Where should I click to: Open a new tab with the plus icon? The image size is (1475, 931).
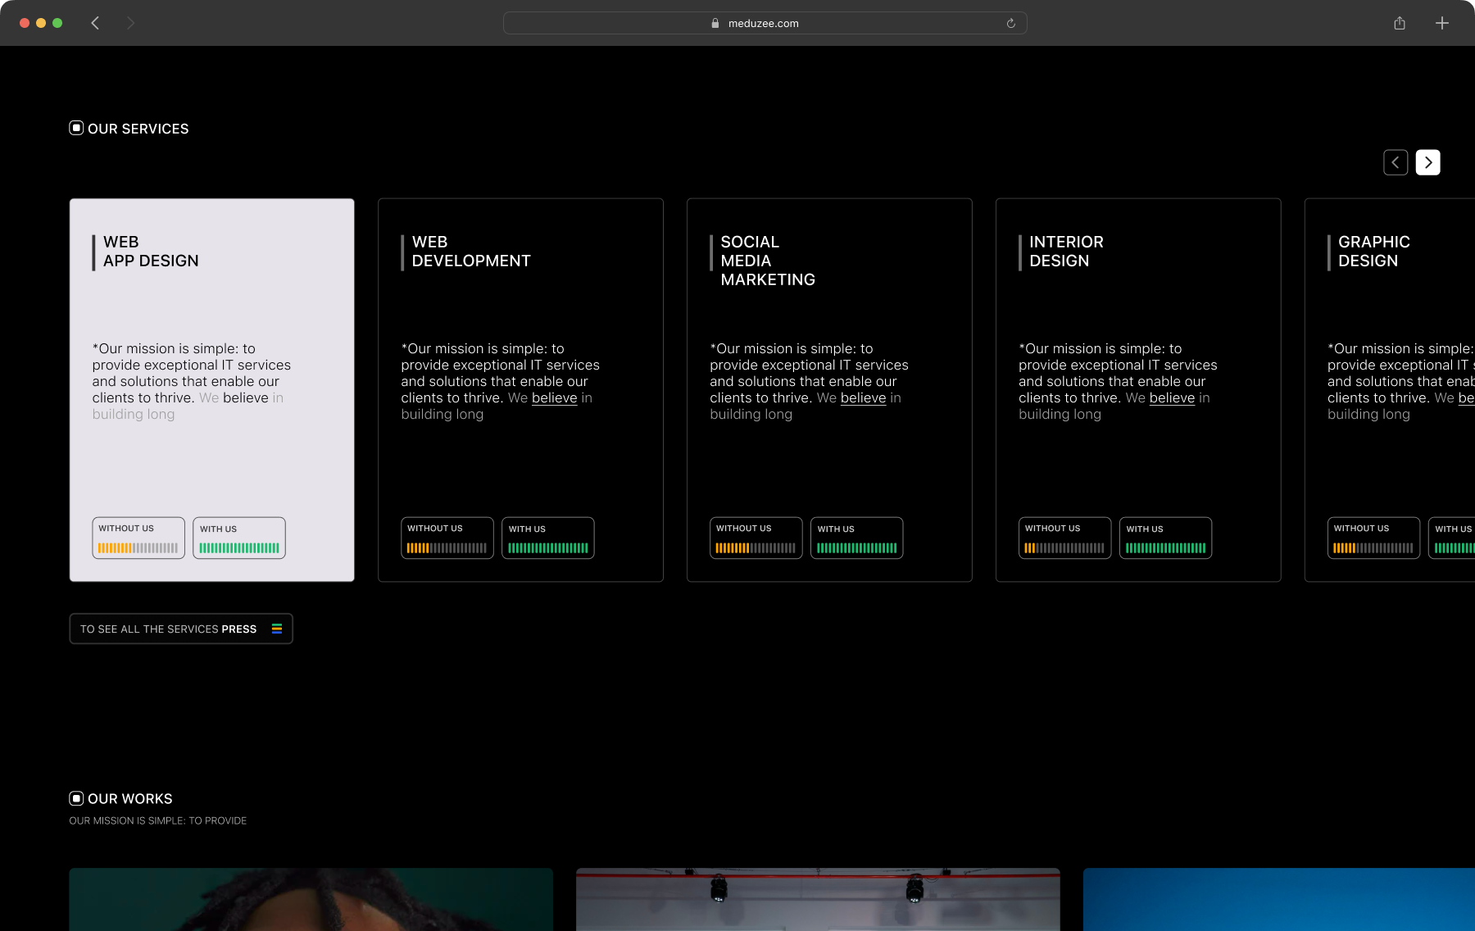[x=1442, y=23]
